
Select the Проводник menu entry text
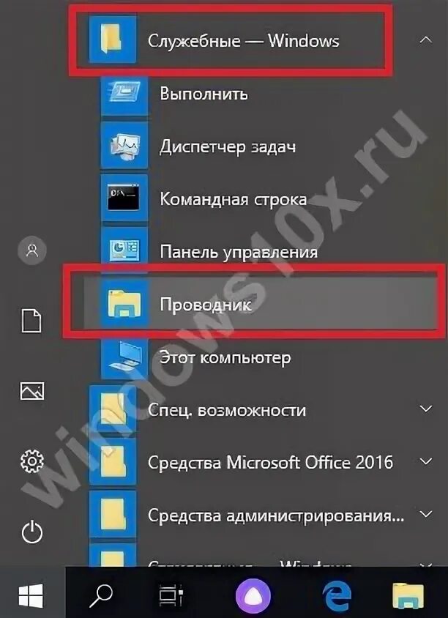[x=206, y=305]
